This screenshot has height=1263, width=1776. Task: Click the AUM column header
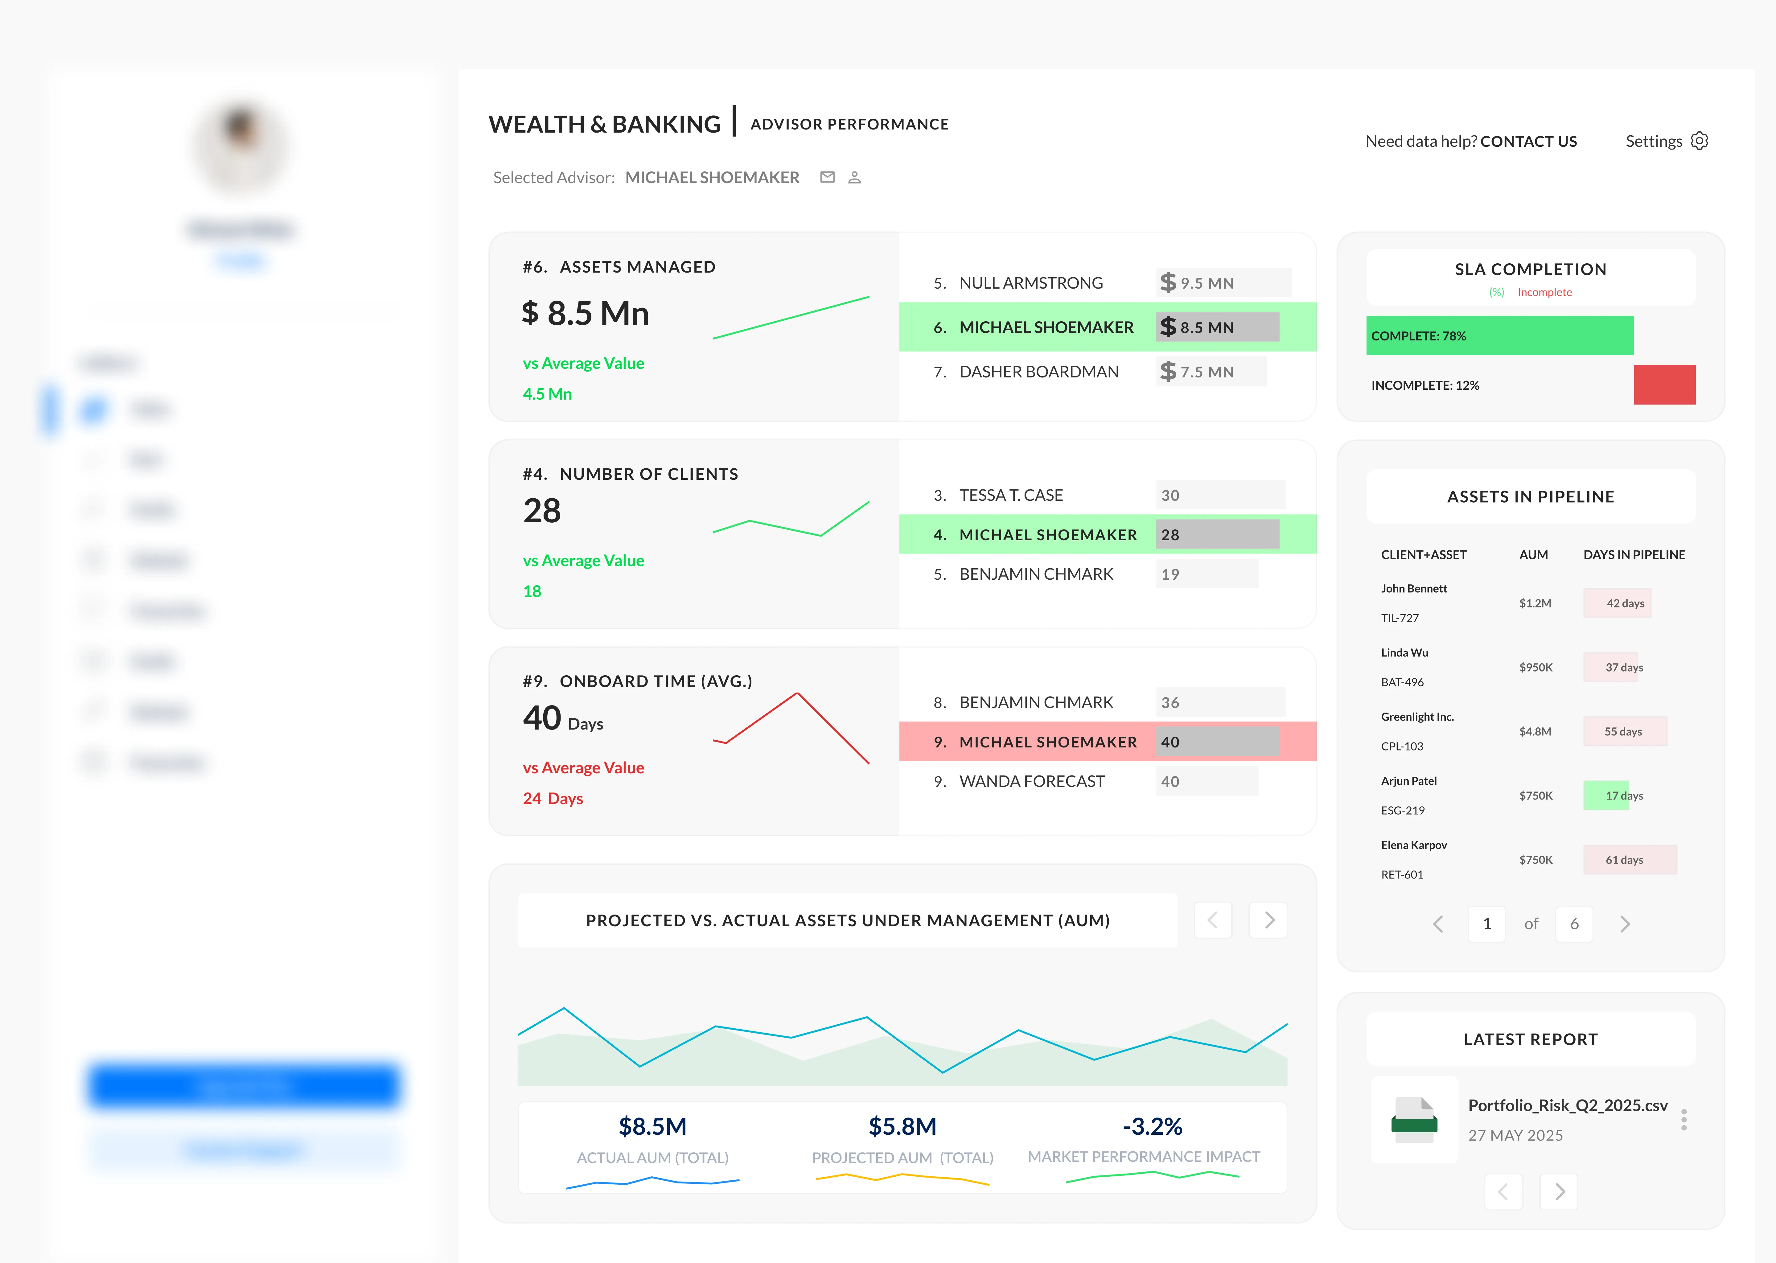(x=1533, y=554)
